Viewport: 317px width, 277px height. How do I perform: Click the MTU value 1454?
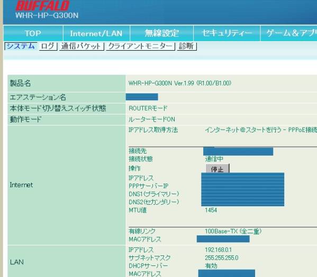click(x=211, y=211)
